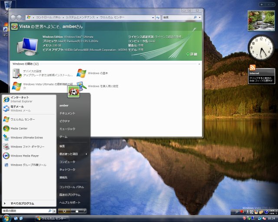Open Internet Explorer from Start menu
This screenshot has height=222, width=278.
29,99
